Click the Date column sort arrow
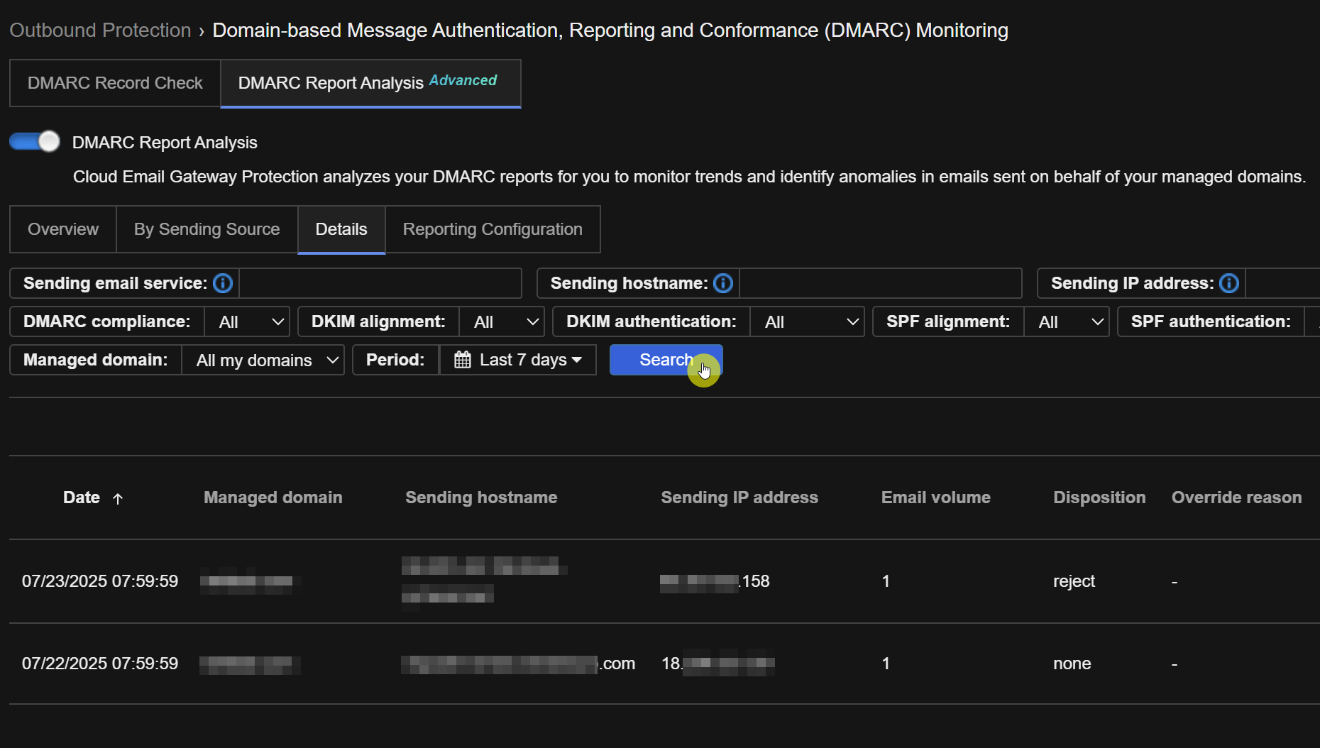 118,499
